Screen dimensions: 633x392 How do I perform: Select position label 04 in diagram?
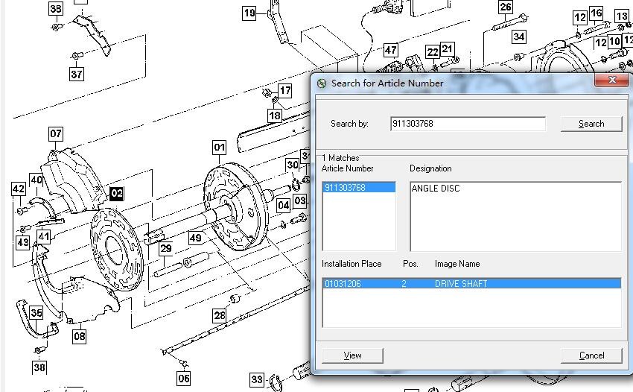pos(284,205)
